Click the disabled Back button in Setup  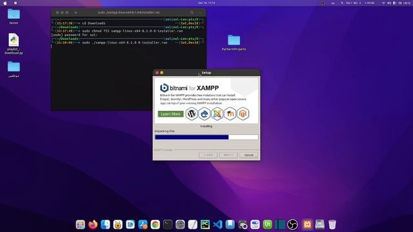click(x=208, y=155)
